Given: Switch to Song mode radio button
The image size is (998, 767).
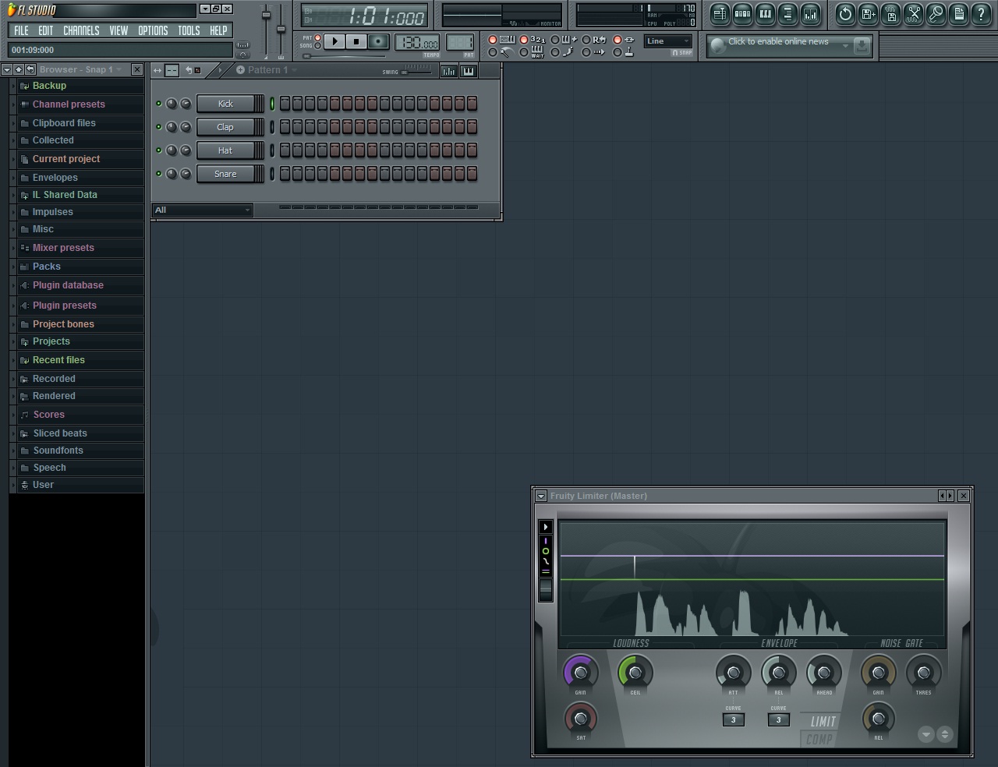Looking at the screenshot, I should tap(317, 46).
